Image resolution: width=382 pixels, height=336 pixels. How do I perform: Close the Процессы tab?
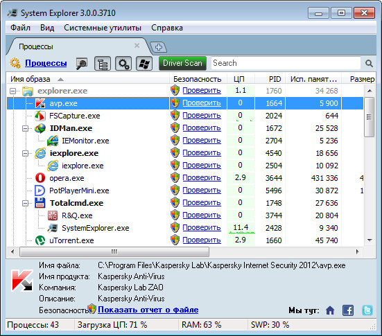point(137,46)
